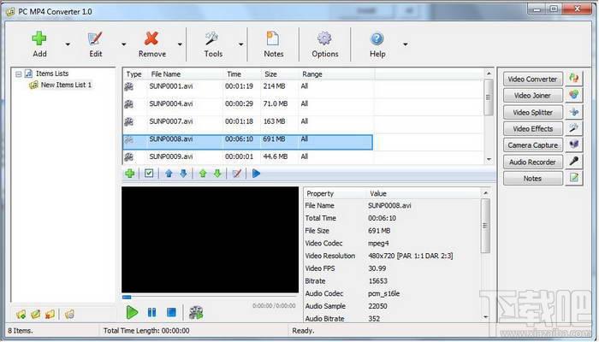Screen dimensions: 599x342
Task: Click the Video Codec value mpeg4
Action: click(x=378, y=243)
